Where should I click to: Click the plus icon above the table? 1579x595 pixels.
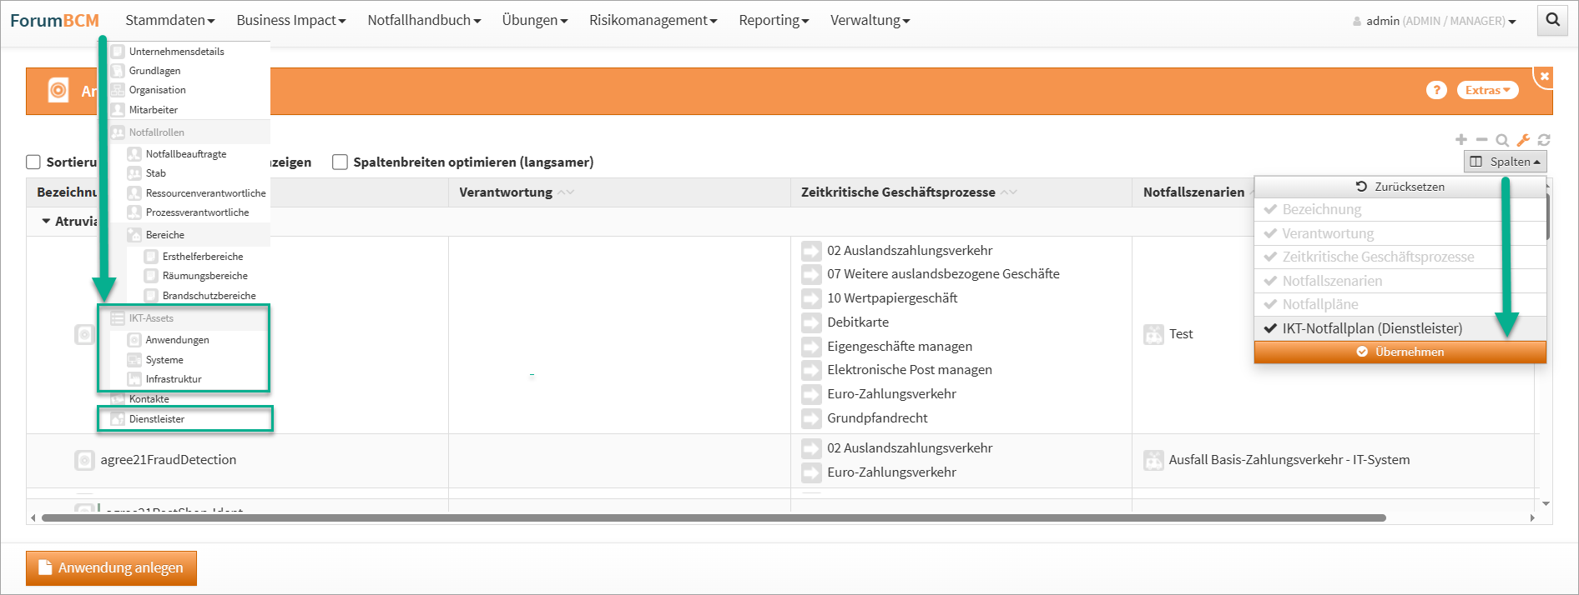click(1460, 140)
